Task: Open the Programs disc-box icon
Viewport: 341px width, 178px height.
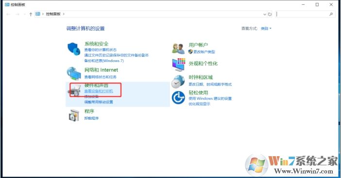Action: coord(74,115)
